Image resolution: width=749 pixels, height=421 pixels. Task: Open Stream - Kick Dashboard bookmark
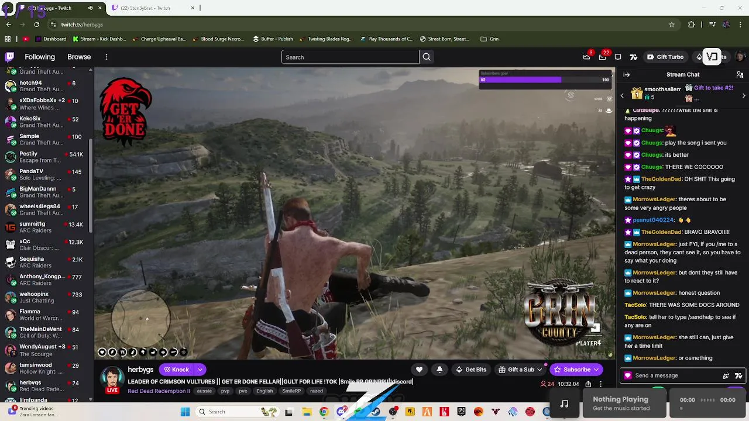pos(99,39)
